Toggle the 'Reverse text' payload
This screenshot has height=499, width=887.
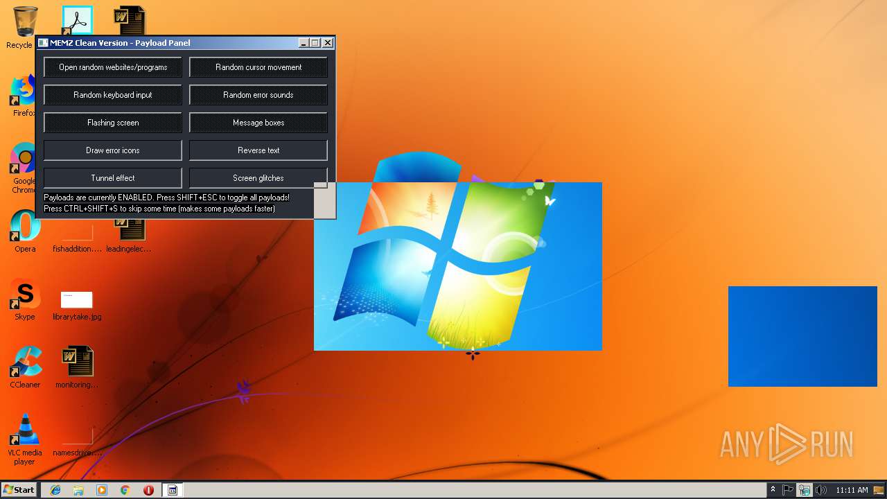coord(258,150)
